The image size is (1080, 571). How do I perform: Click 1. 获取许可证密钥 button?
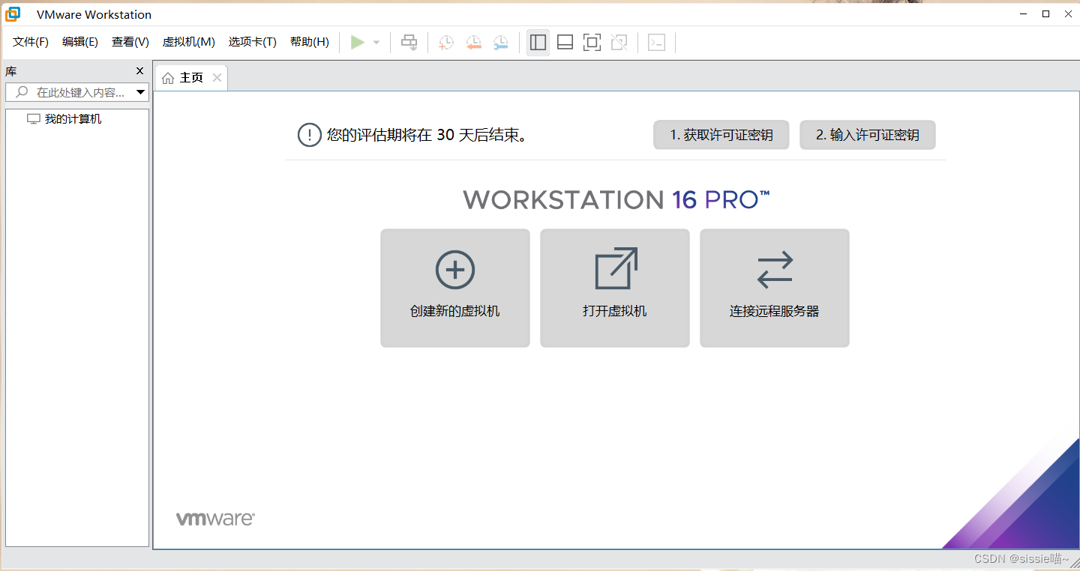click(x=721, y=135)
